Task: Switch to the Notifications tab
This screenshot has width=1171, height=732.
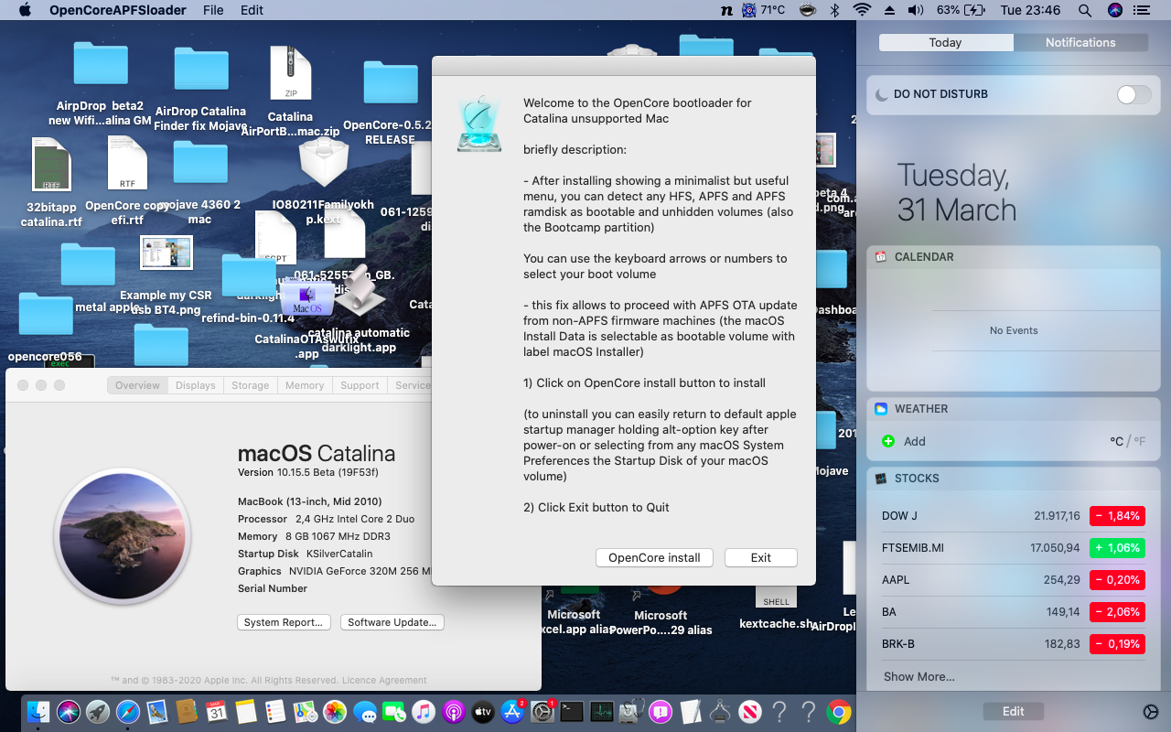Action: point(1080,42)
